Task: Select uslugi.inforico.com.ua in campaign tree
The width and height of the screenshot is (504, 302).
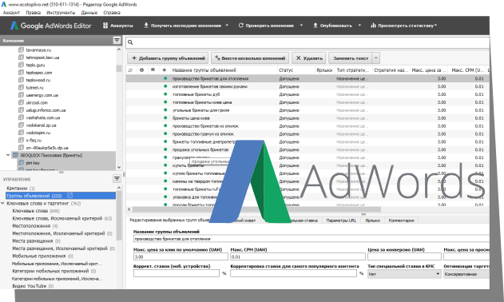Action: [46, 110]
